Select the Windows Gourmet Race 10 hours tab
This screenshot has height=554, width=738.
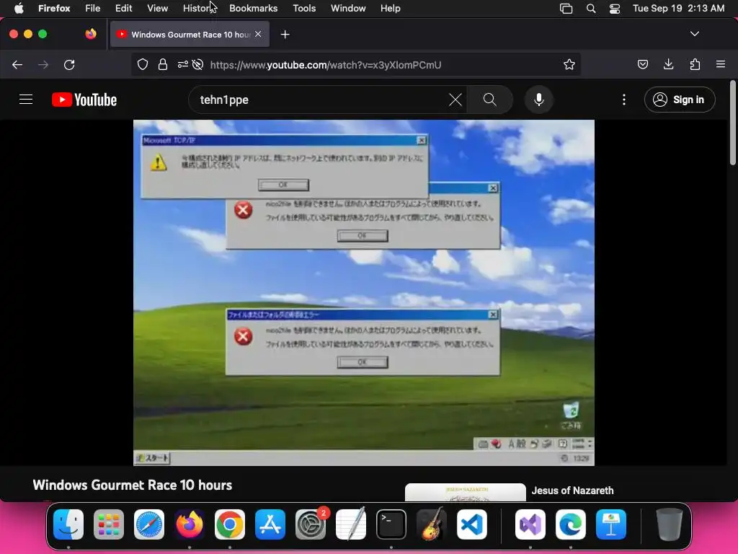pos(190,35)
